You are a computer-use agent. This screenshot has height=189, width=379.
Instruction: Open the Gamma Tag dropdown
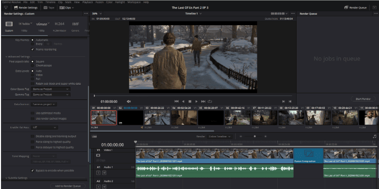(51, 94)
